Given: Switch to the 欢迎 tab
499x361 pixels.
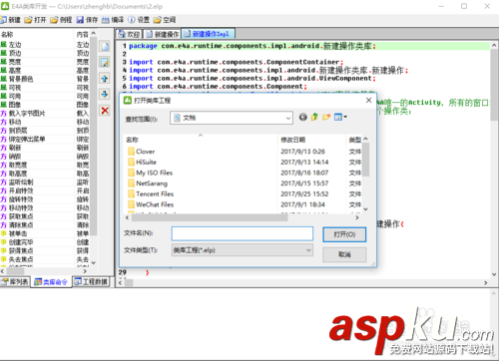Looking at the screenshot, I should [x=130, y=34].
